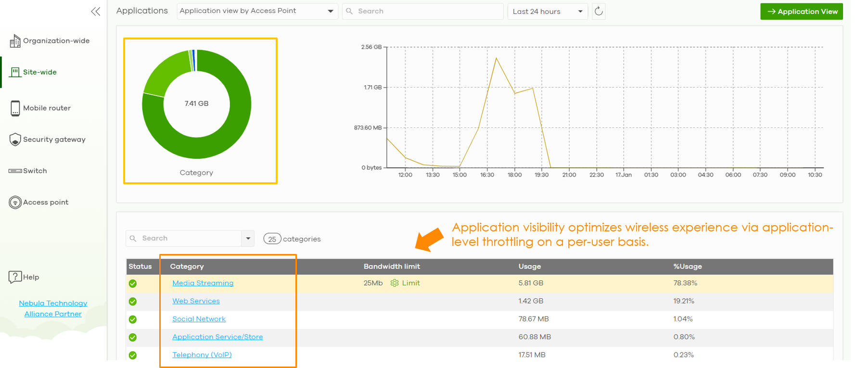Open the Help question mark icon
Viewport: 856px width, 368px height.
15,277
